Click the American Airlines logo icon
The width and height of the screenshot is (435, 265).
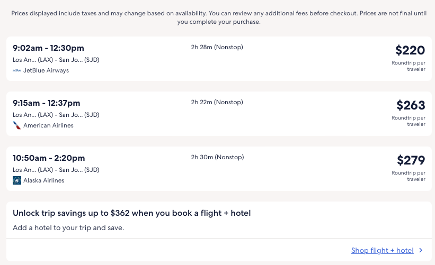coord(17,125)
